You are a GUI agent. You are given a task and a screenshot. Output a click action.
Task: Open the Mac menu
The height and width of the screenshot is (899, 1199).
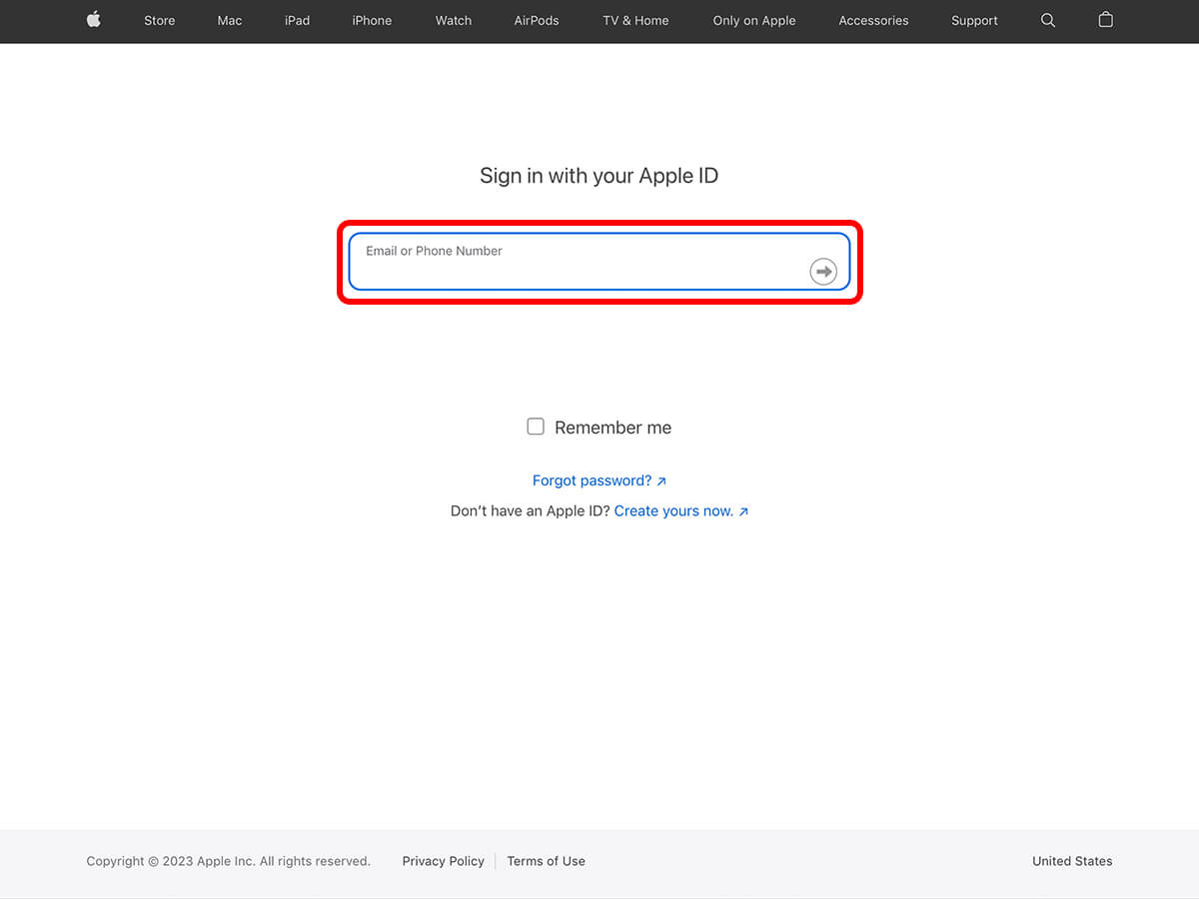pos(230,20)
